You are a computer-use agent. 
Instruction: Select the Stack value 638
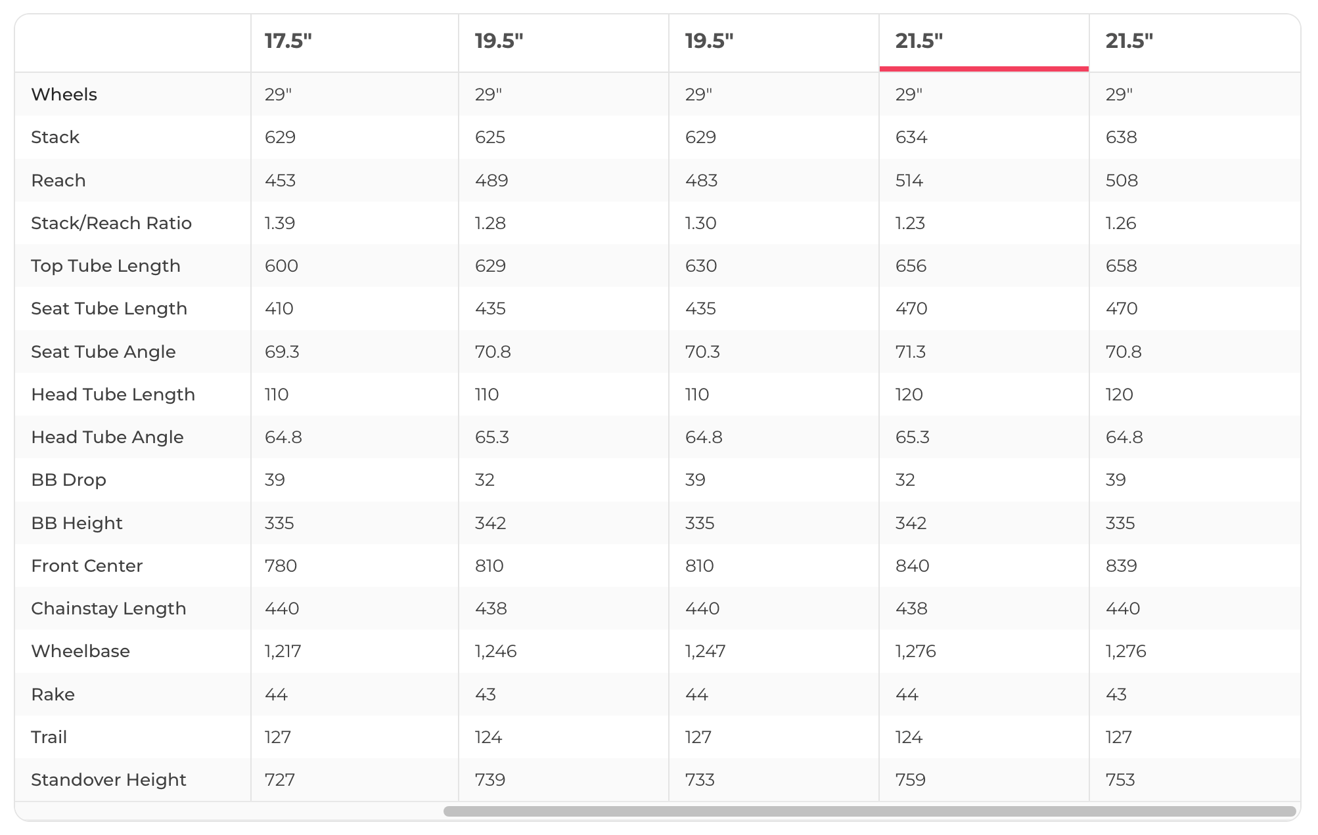[1121, 137]
